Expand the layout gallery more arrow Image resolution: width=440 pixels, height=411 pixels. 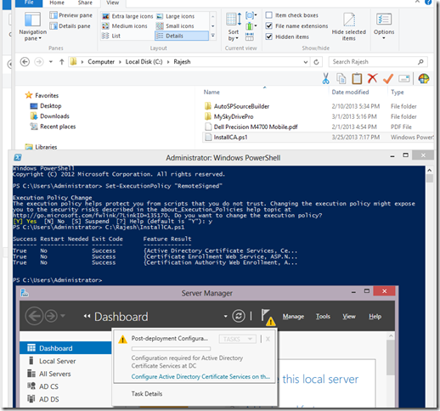[213, 36]
